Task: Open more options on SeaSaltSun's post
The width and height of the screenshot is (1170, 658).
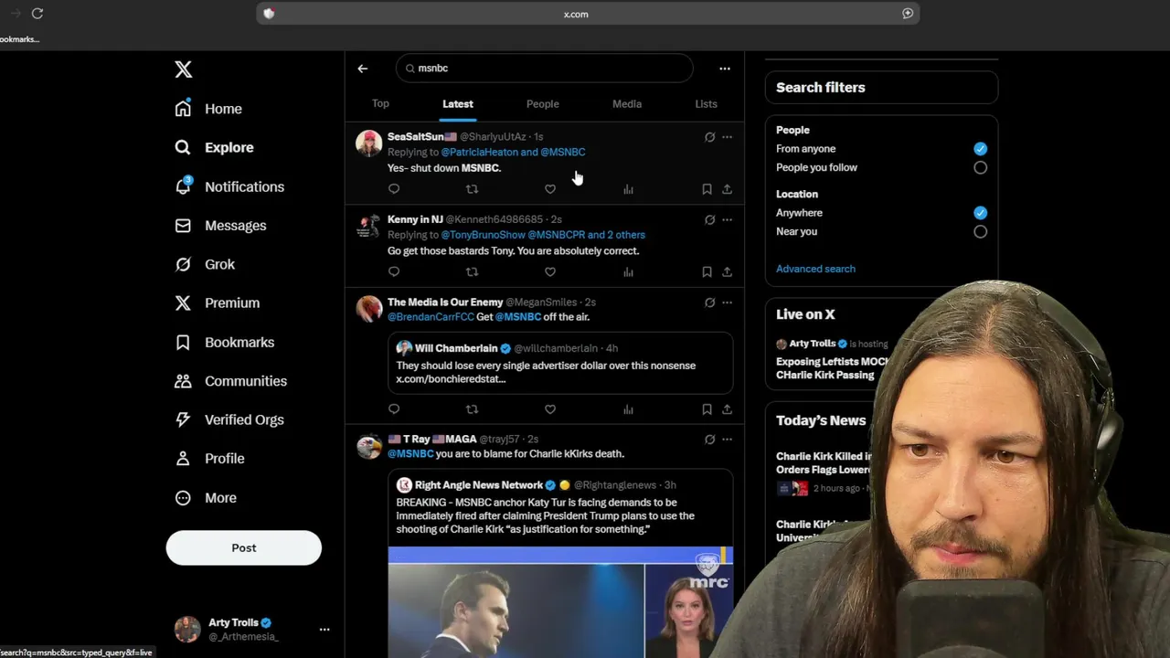Action: [727, 137]
